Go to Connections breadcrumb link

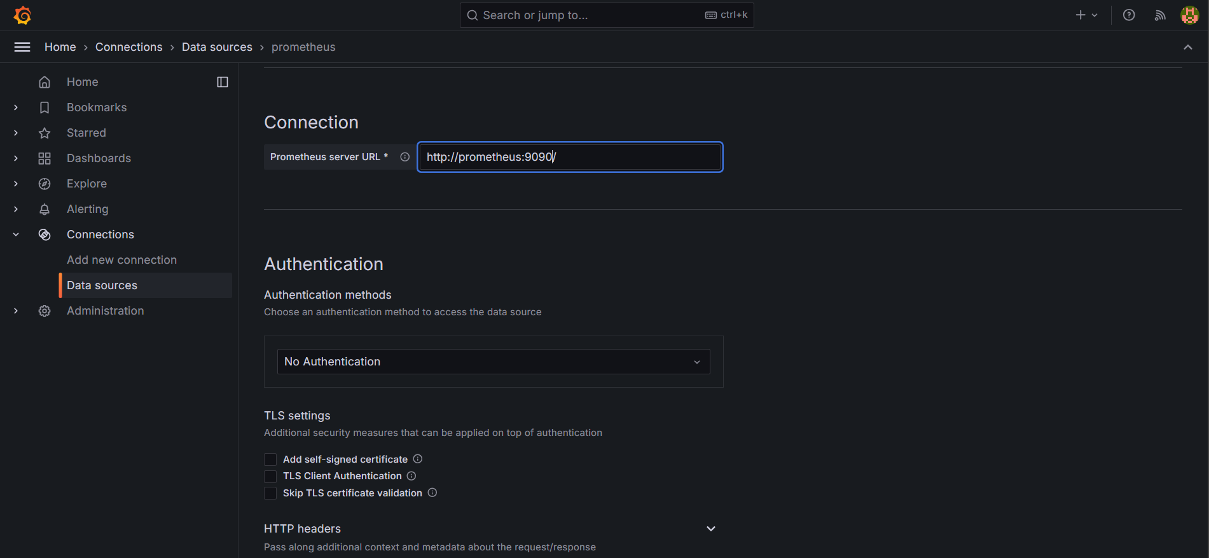pyautogui.click(x=129, y=47)
